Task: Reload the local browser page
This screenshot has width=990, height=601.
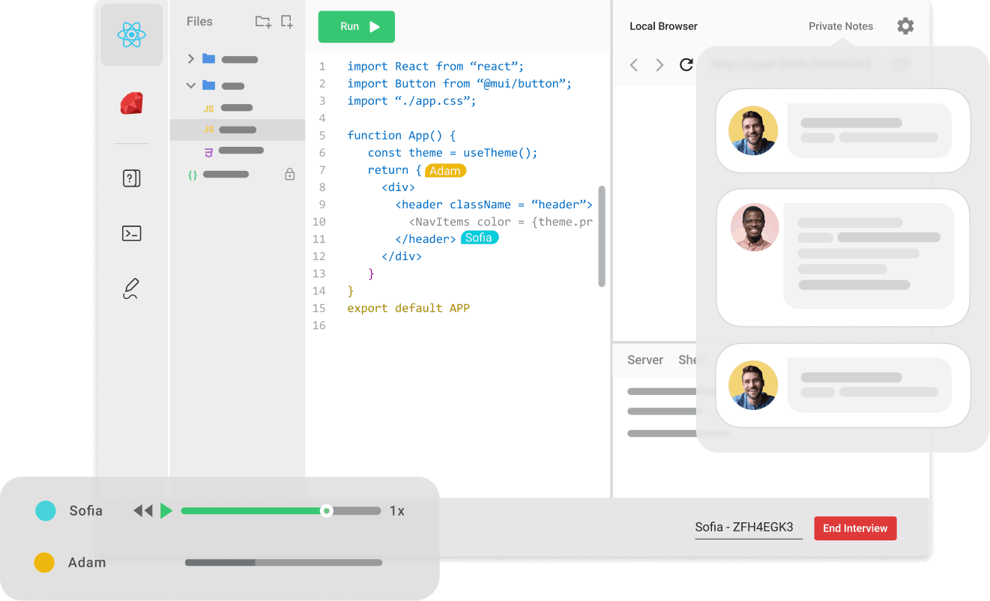Action: [686, 65]
